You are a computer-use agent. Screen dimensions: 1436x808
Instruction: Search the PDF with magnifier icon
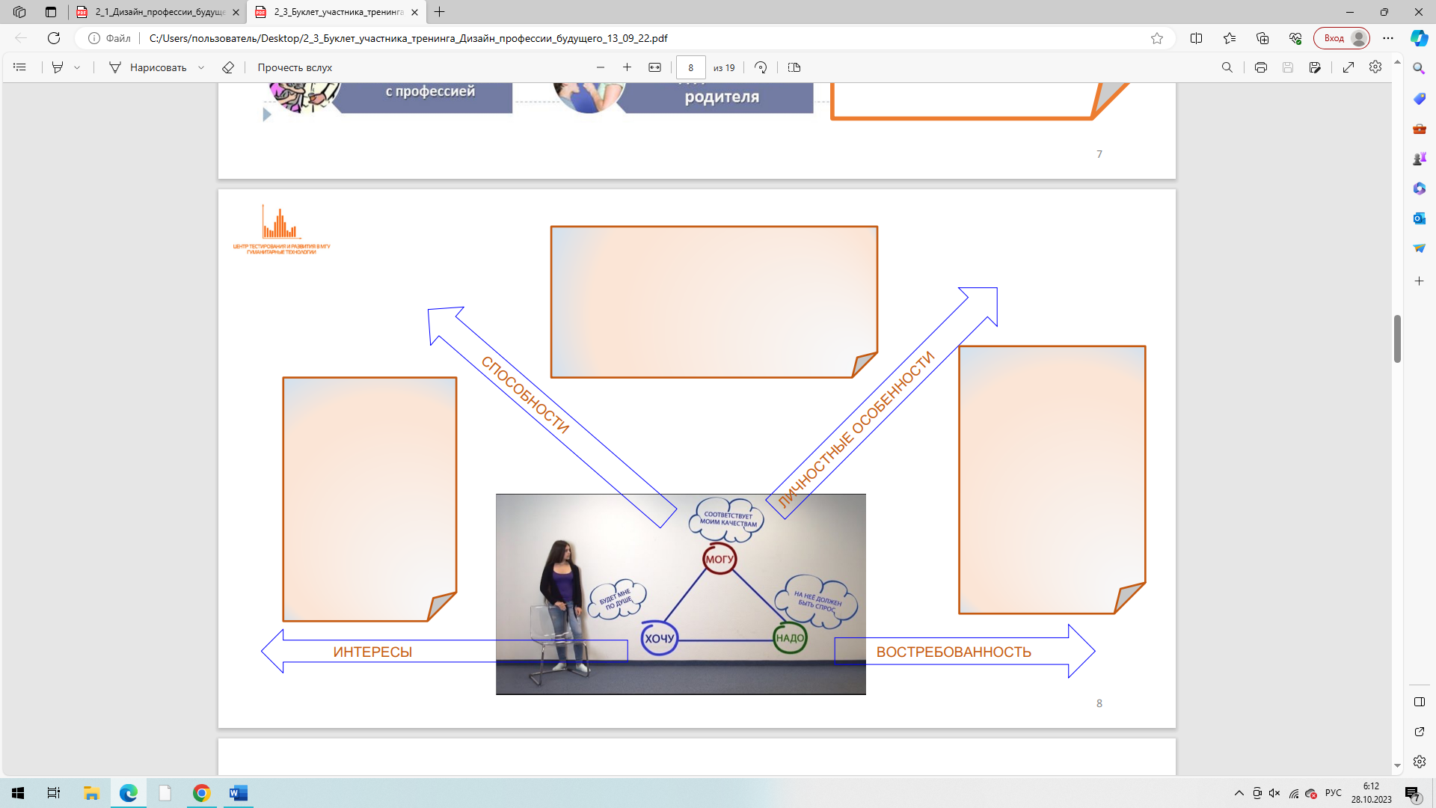[x=1227, y=67]
